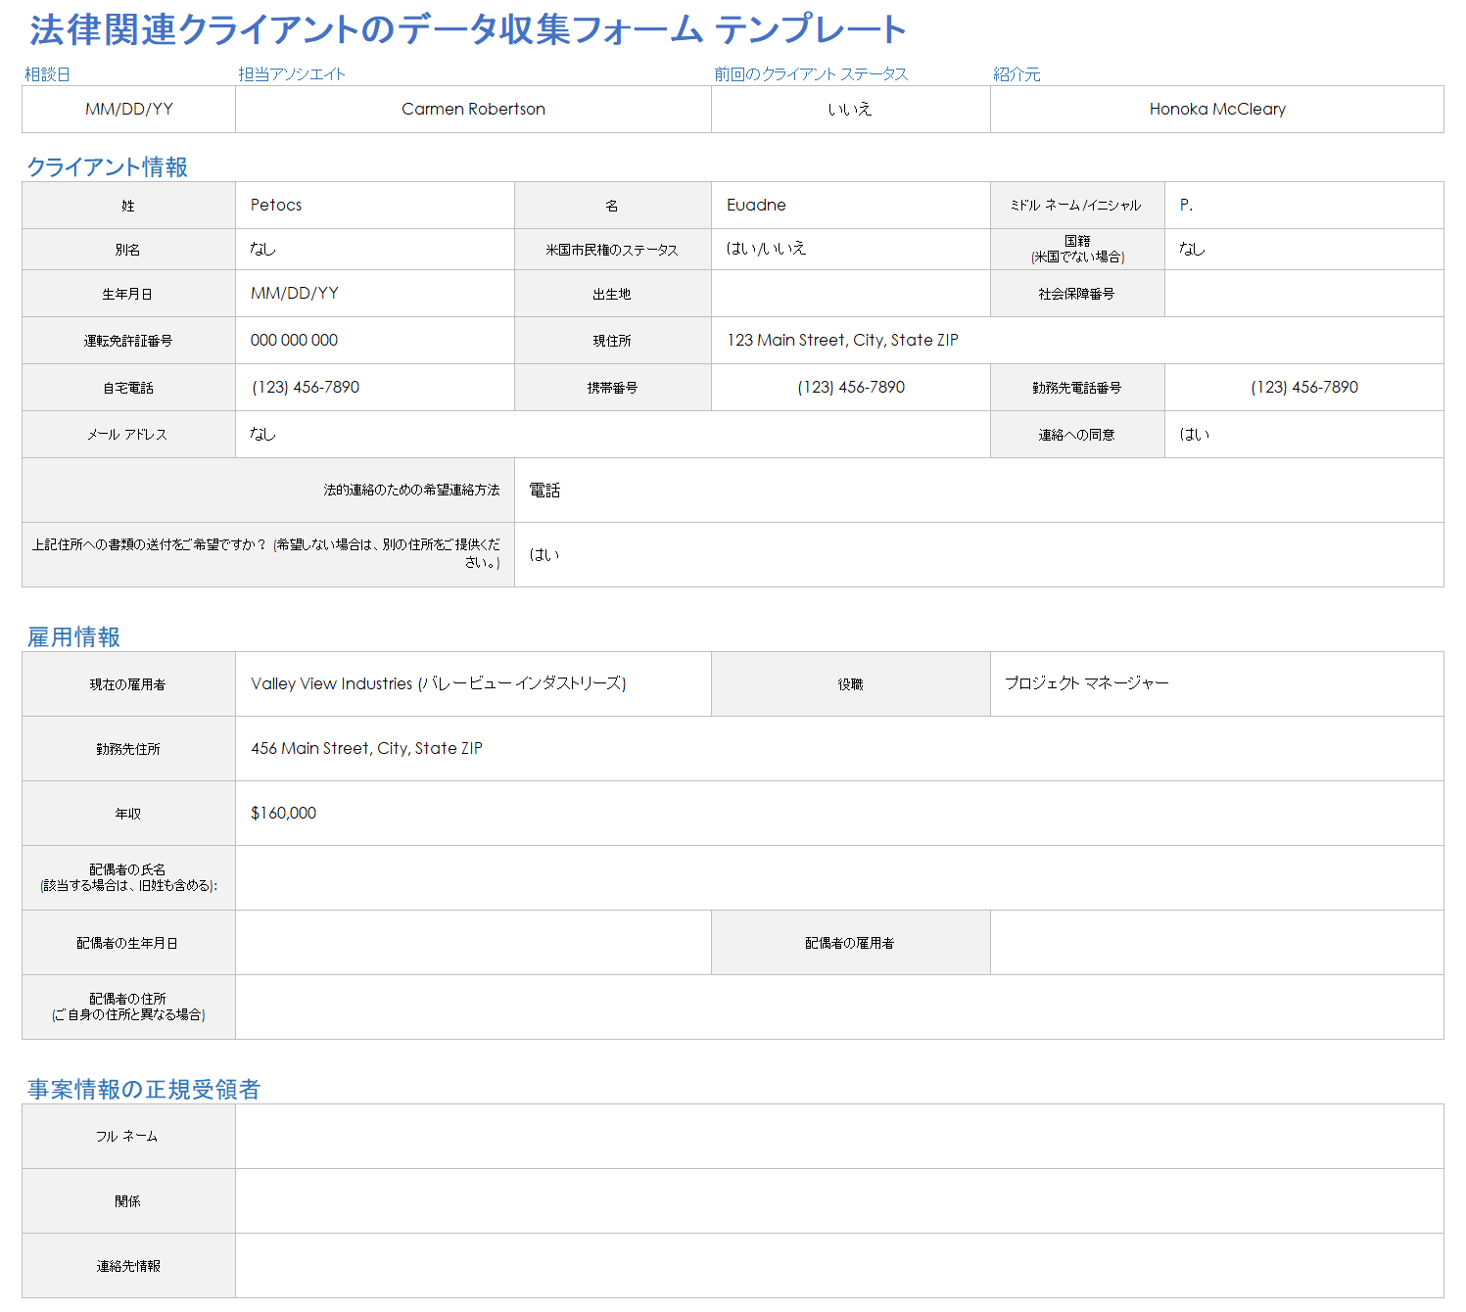Screen dimensions: 1466x1312
Task: Click the 相談日 header label
Action: pyautogui.click(x=47, y=74)
